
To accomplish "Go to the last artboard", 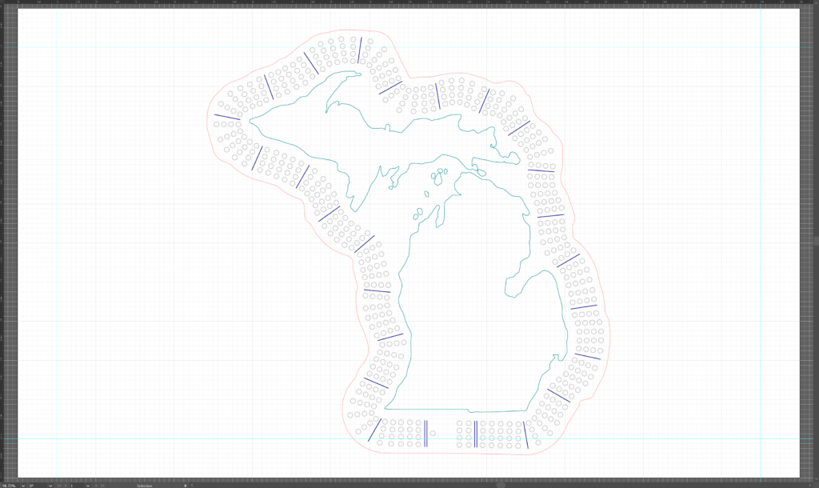I will 102,486.
